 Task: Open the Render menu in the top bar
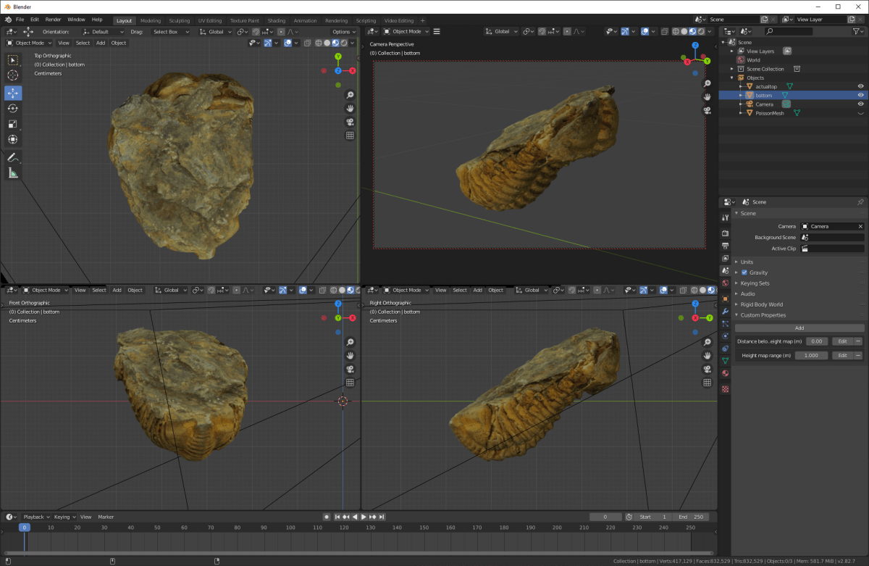[x=52, y=20]
